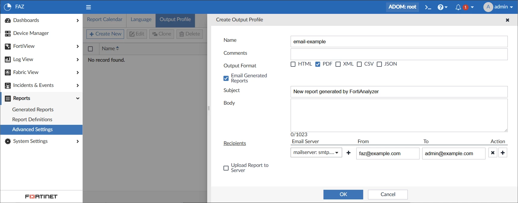Click the Clone button
Screen dimensions: 518x203
click(x=162, y=34)
